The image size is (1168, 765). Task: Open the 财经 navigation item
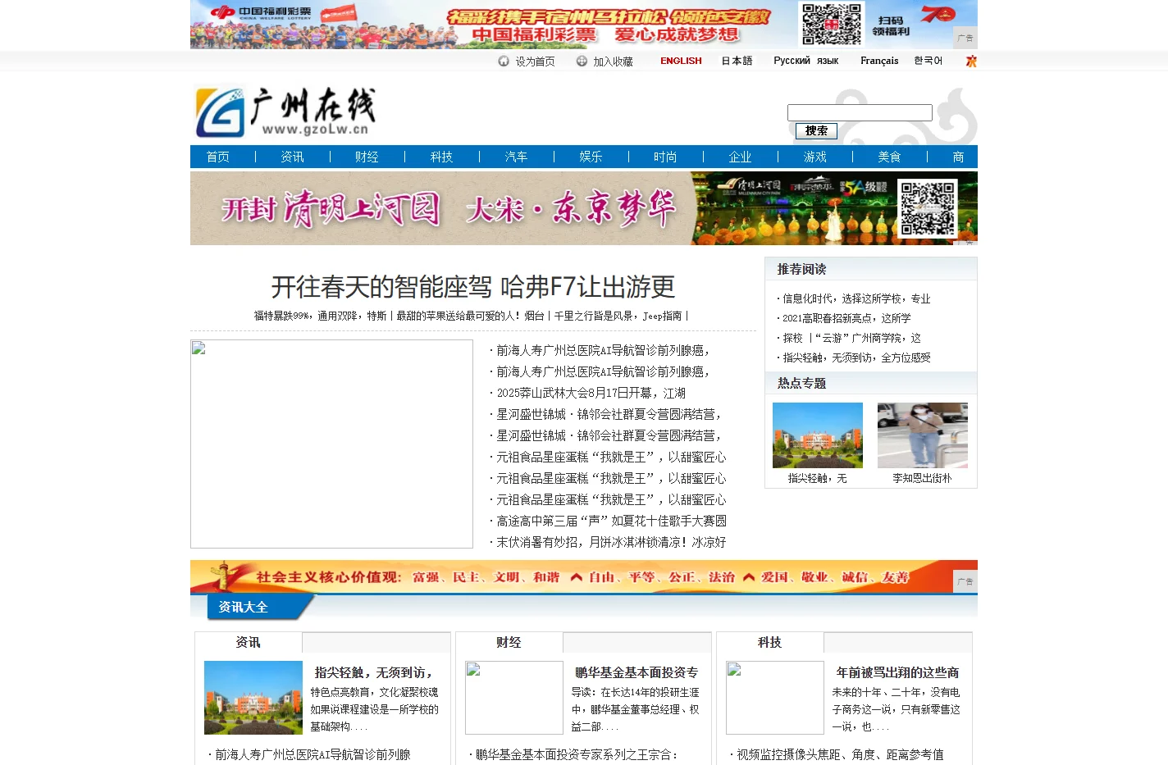pyautogui.click(x=367, y=157)
